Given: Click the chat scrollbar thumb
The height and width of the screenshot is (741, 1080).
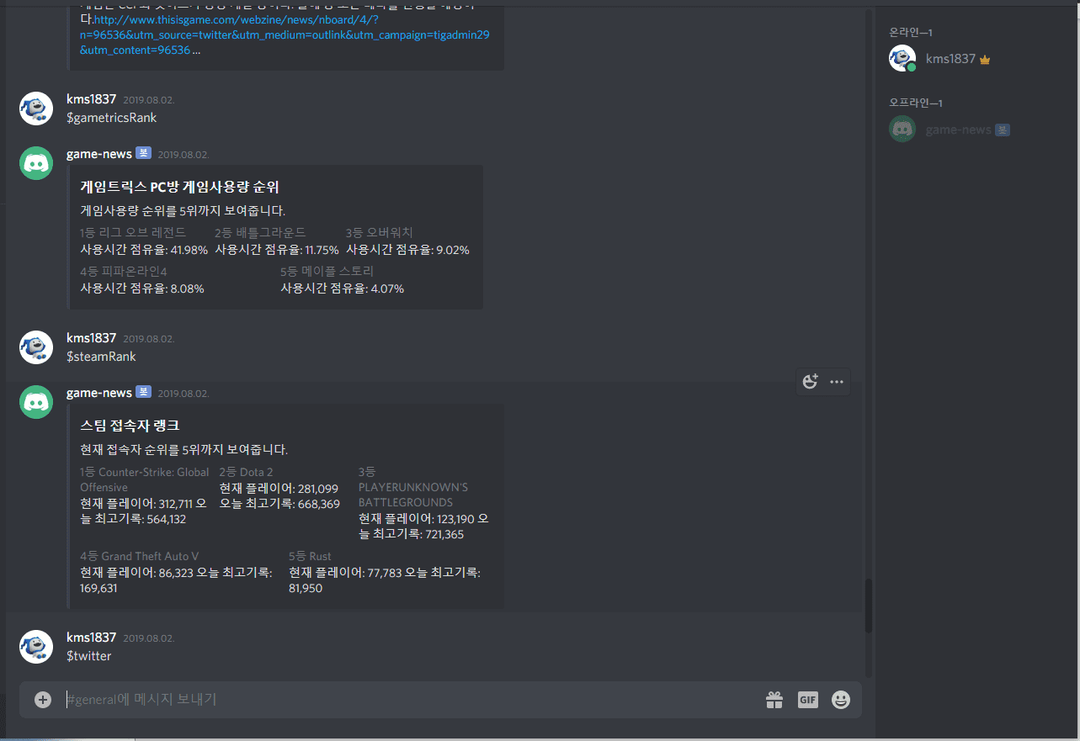Looking at the screenshot, I should [x=869, y=606].
